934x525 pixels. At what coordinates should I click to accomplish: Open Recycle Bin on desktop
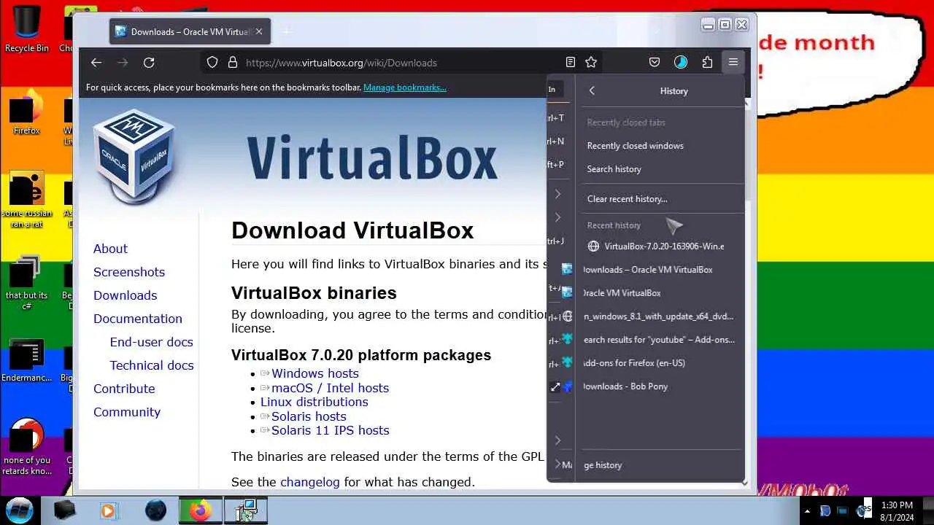[x=26, y=29]
